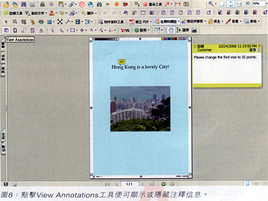Click the page number field
This screenshot has width=268, height=201.
tap(129, 184)
